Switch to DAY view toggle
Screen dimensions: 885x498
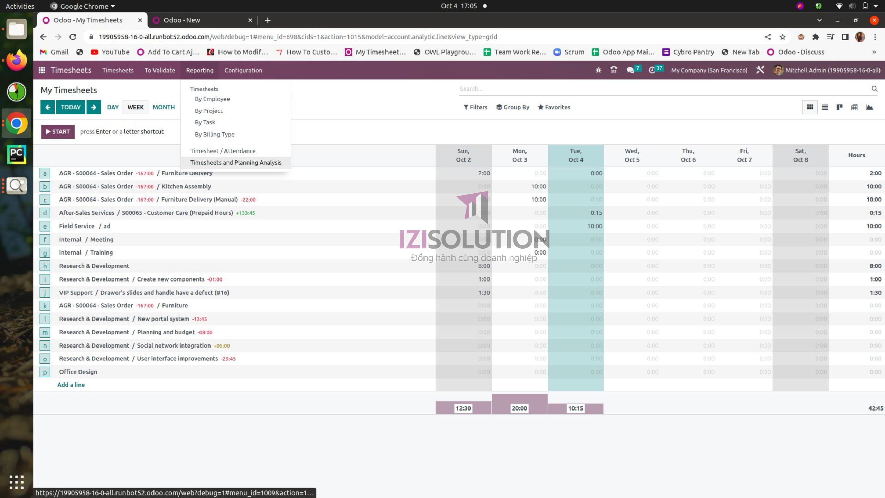coord(112,107)
